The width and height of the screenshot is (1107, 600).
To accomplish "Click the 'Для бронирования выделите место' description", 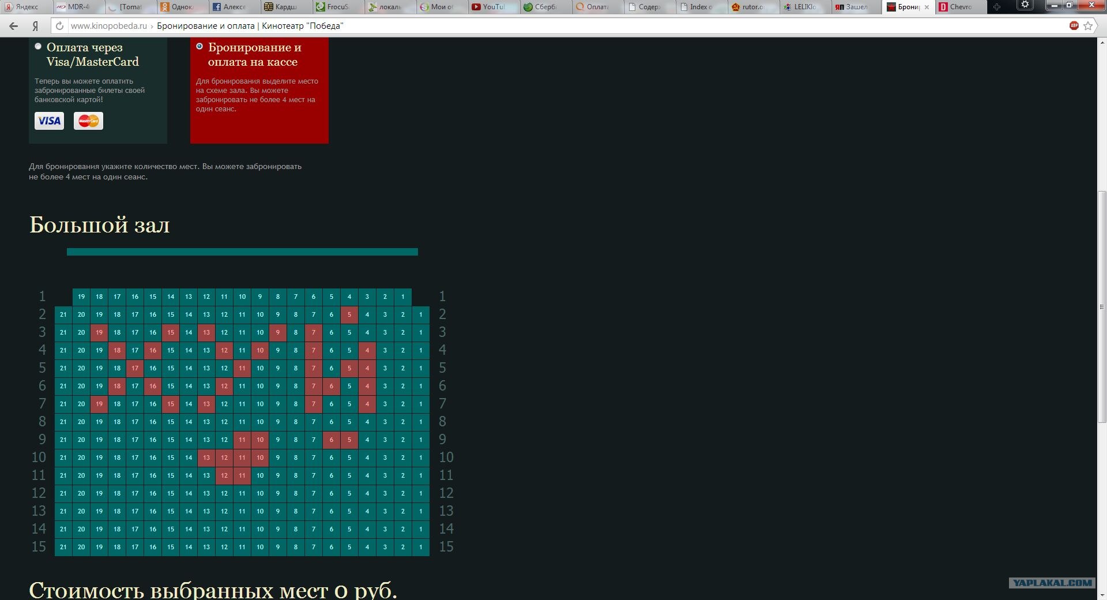I will coord(257,95).
